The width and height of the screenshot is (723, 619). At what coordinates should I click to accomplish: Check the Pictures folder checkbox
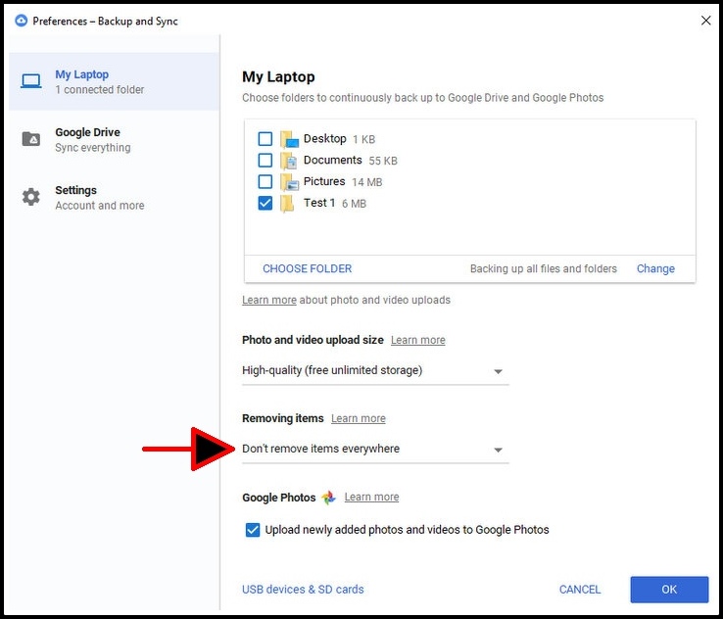(x=265, y=181)
